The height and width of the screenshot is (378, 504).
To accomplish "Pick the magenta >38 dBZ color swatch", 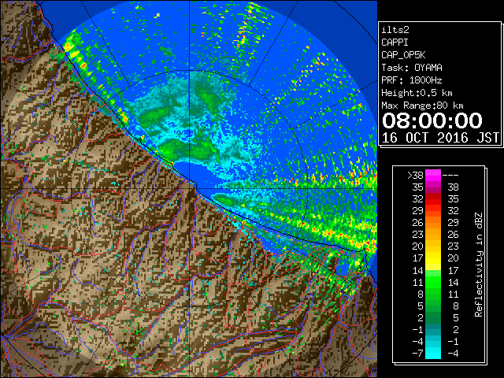I will click(433, 175).
